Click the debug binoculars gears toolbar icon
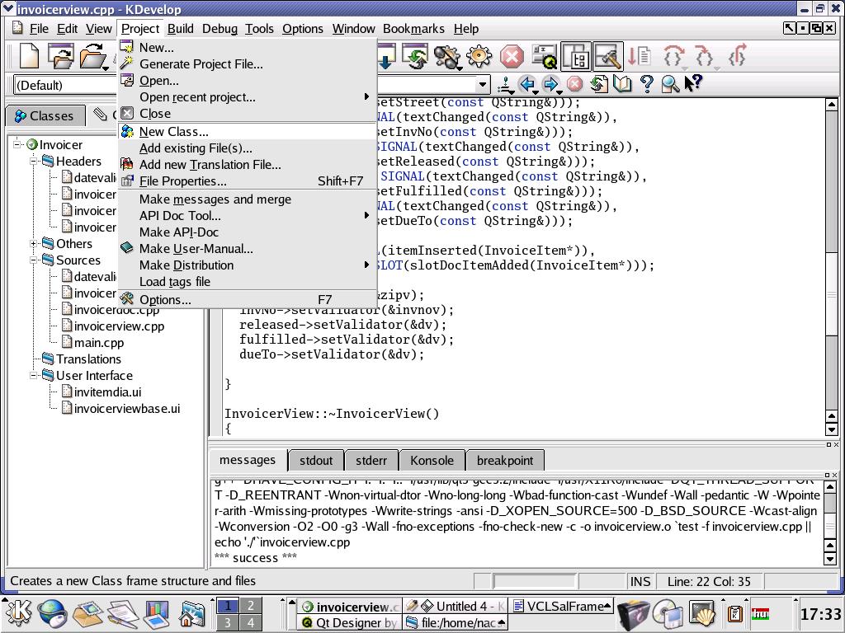Image resolution: width=845 pixels, height=633 pixels. (x=447, y=57)
